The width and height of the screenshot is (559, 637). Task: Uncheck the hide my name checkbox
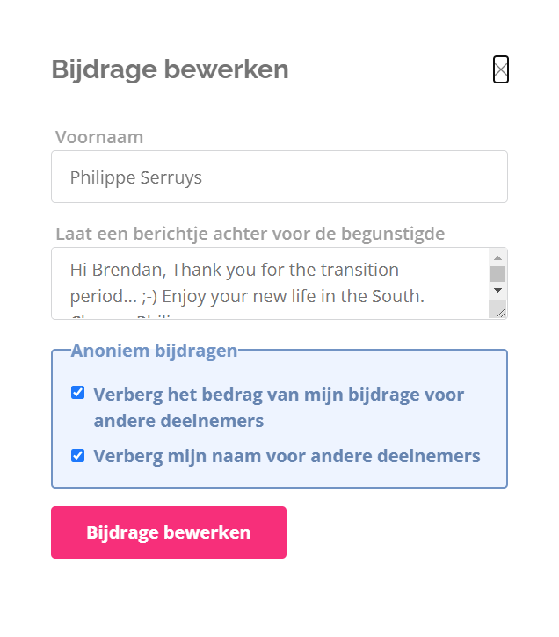click(78, 455)
